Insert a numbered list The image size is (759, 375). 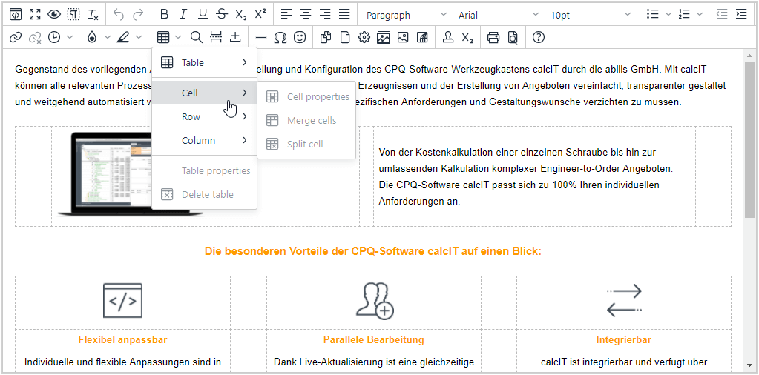pos(684,15)
